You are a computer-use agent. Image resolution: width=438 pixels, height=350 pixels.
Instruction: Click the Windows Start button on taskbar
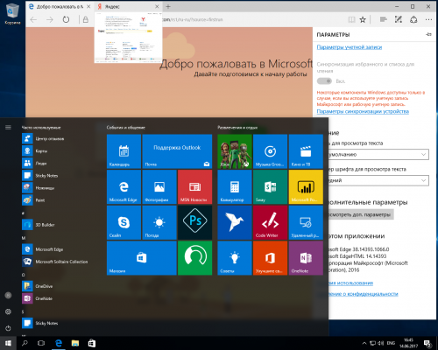point(8,343)
